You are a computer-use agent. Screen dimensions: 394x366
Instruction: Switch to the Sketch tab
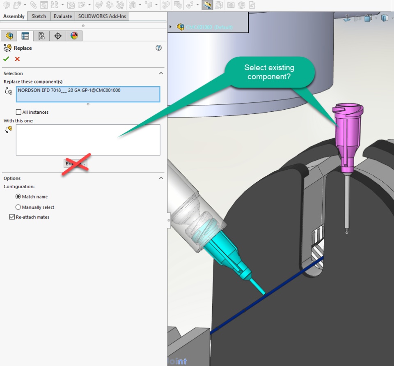coord(39,16)
